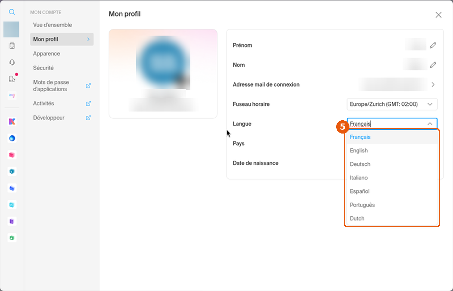The image size is (453, 291).
Task: Edit the Prénom field with the pencil
Action: pyautogui.click(x=433, y=45)
